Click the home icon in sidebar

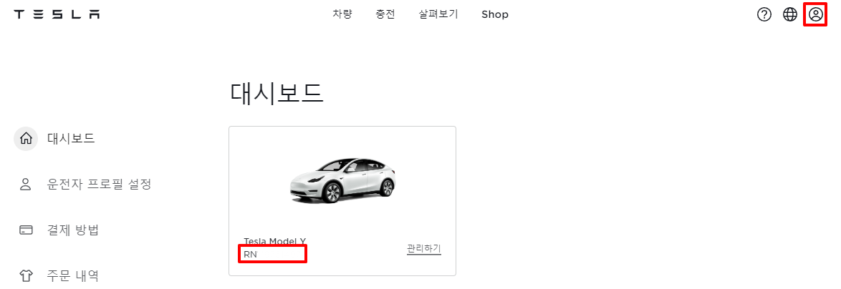pyautogui.click(x=25, y=139)
